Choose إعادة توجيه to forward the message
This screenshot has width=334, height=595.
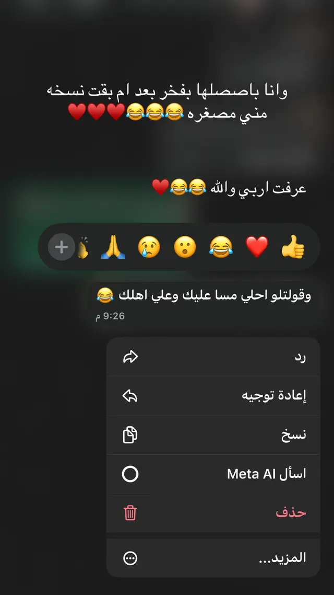coord(213,396)
